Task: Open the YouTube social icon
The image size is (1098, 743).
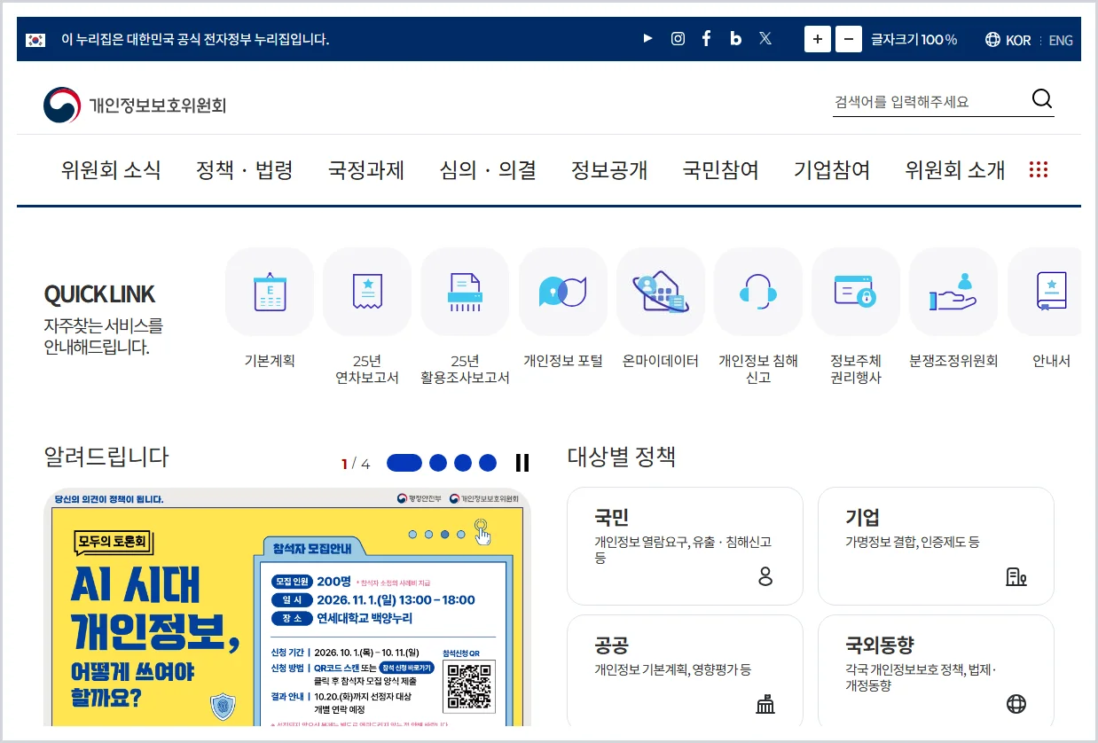Action: 648,39
